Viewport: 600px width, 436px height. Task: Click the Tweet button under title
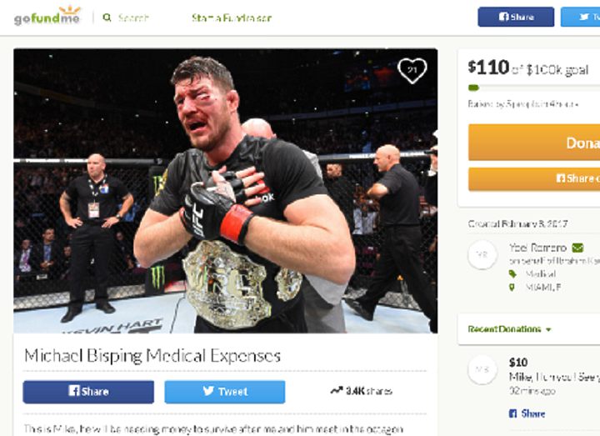[x=225, y=392]
